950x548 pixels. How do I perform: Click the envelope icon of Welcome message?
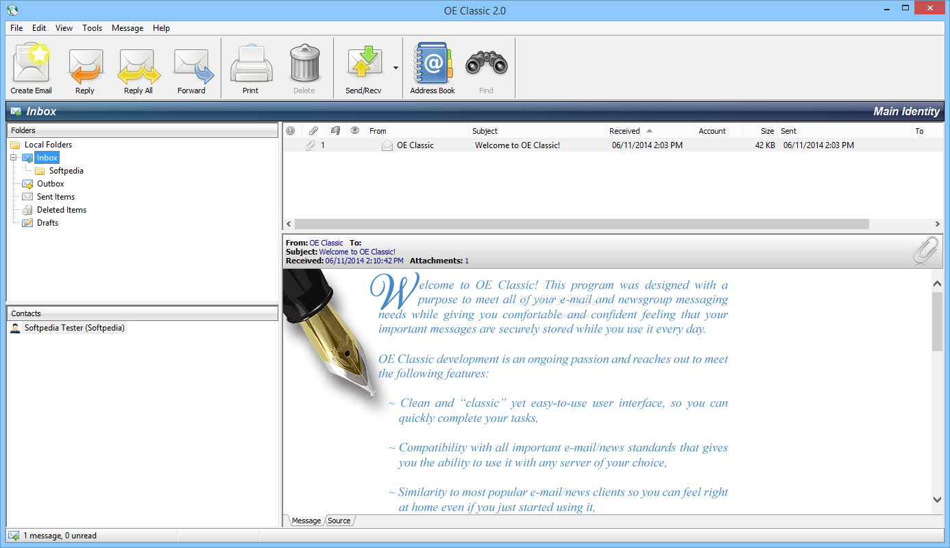[387, 145]
